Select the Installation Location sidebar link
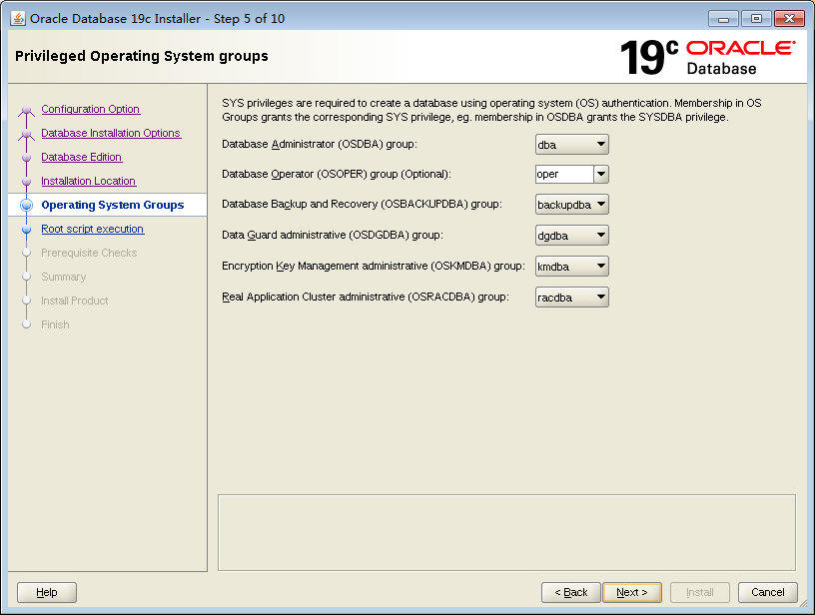 88,181
